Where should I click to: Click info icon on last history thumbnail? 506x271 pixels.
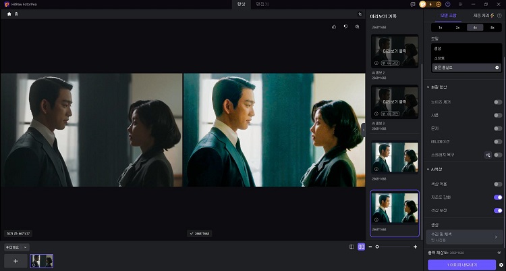[x=376, y=220]
